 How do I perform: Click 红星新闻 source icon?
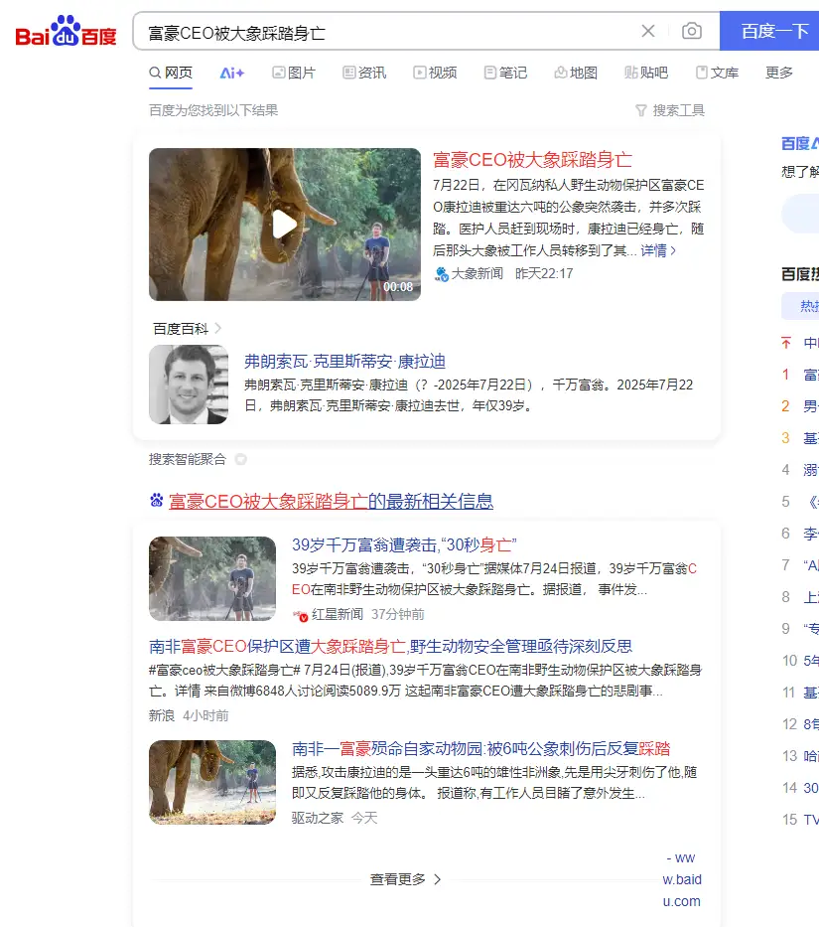point(300,615)
